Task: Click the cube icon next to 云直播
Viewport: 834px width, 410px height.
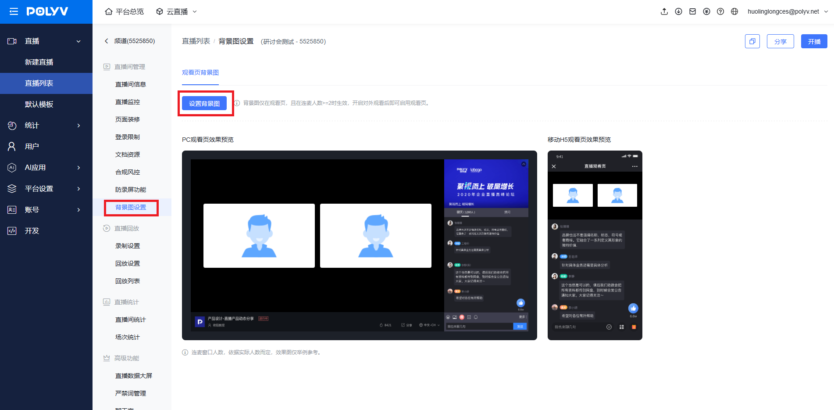Action: click(160, 11)
